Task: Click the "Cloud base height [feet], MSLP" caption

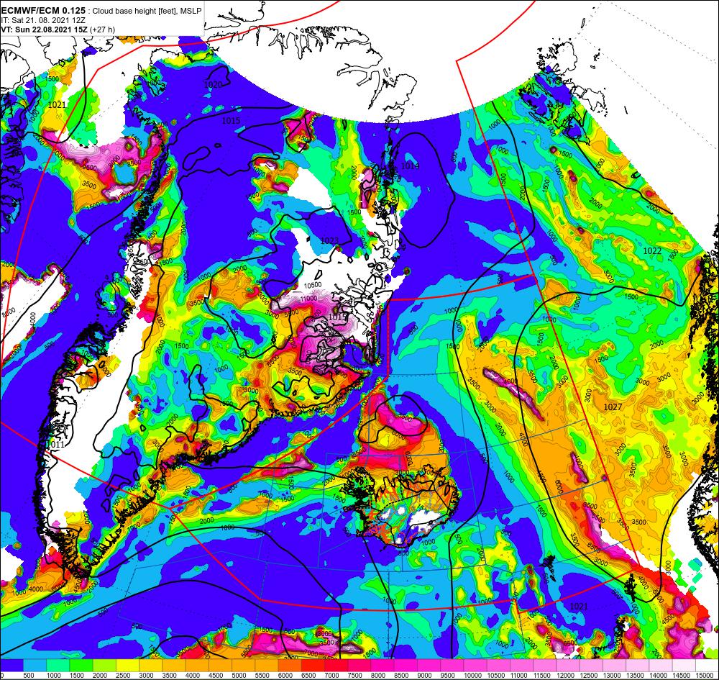Action: point(147,11)
